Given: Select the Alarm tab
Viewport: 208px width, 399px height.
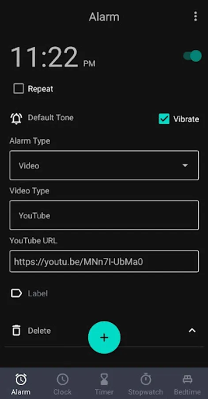Looking at the screenshot, I should (20, 384).
